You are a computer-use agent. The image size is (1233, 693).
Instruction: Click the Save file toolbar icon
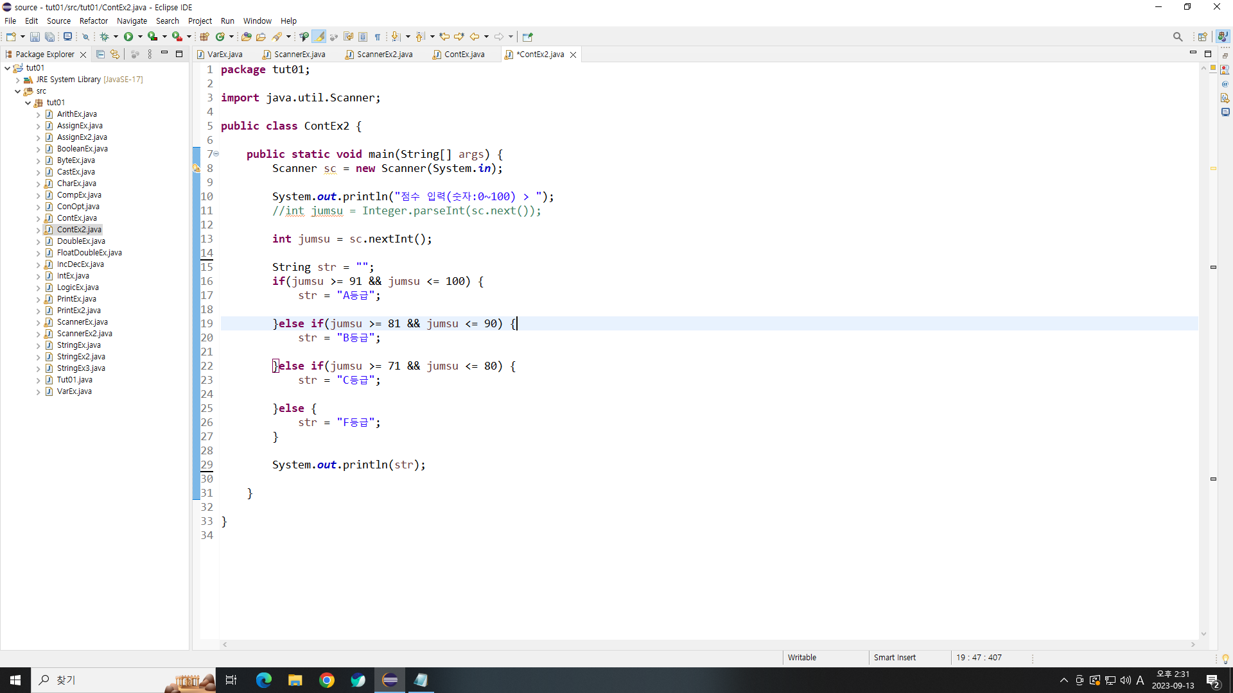tap(35, 37)
